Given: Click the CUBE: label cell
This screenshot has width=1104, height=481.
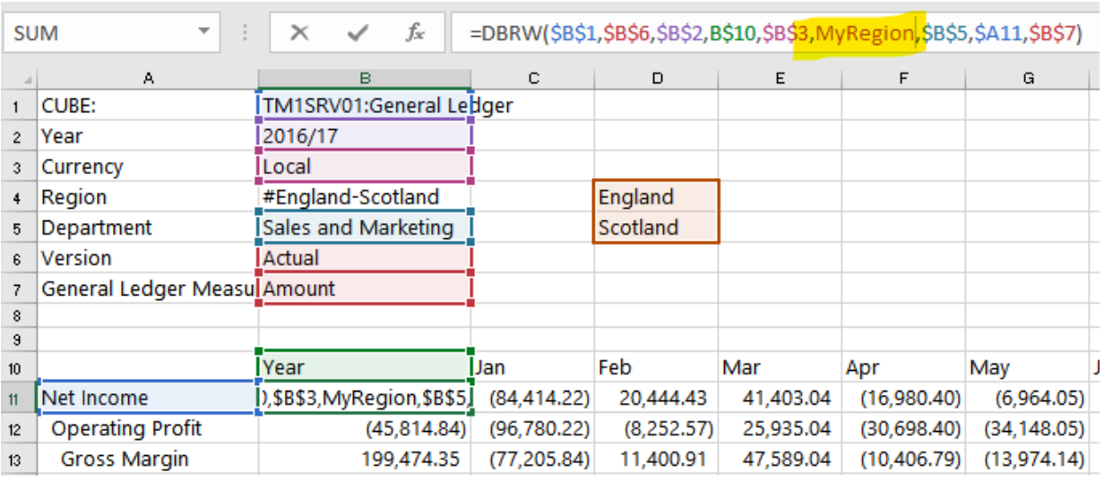Looking at the screenshot, I should coord(147,106).
